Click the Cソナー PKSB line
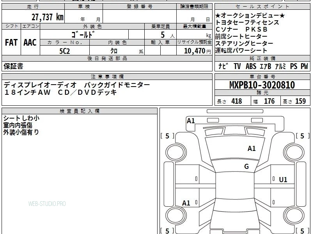 coord(241,30)
